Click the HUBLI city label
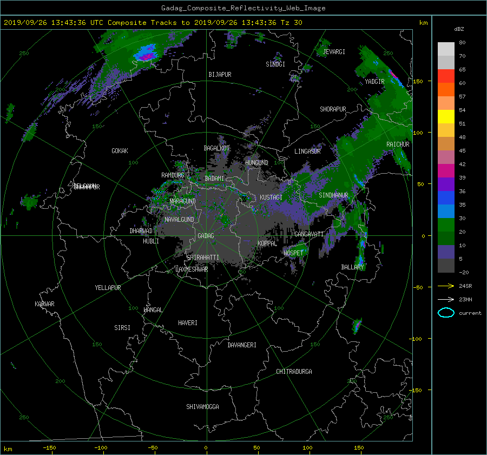The height and width of the screenshot is (455, 487). point(151,241)
